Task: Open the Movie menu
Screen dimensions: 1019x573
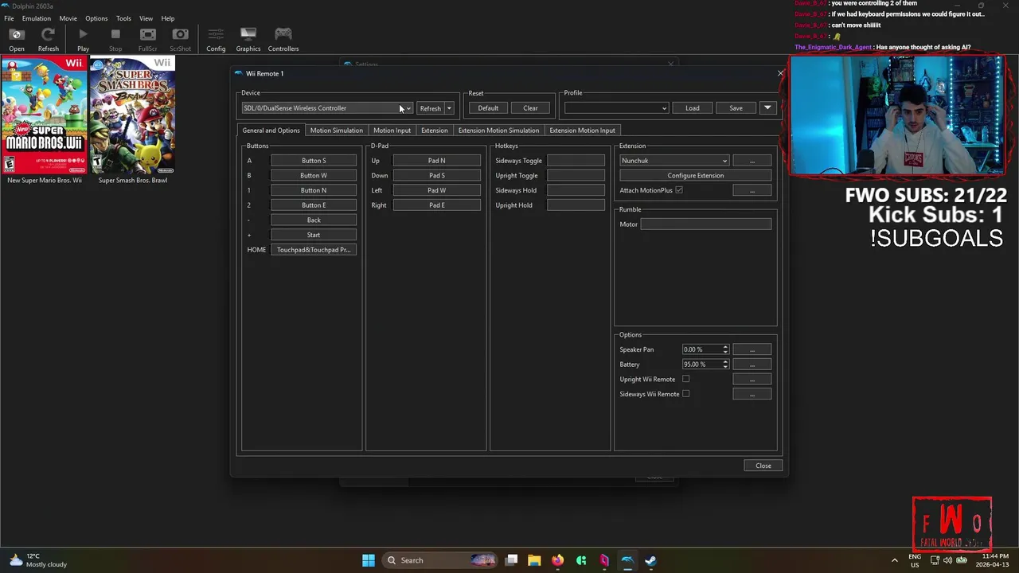Action: pyautogui.click(x=68, y=18)
